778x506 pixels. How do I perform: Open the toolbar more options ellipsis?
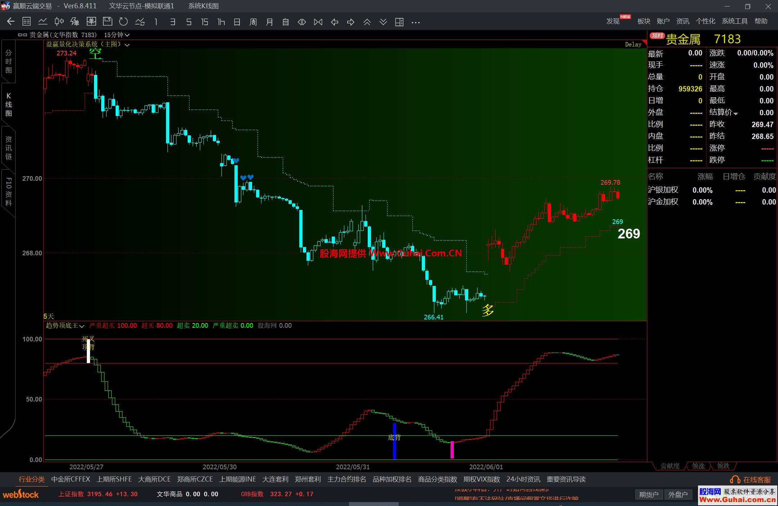tap(416, 22)
